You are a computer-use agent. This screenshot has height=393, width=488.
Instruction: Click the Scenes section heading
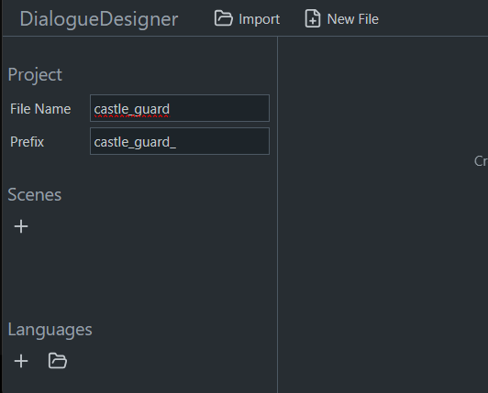[x=35, y=194]
